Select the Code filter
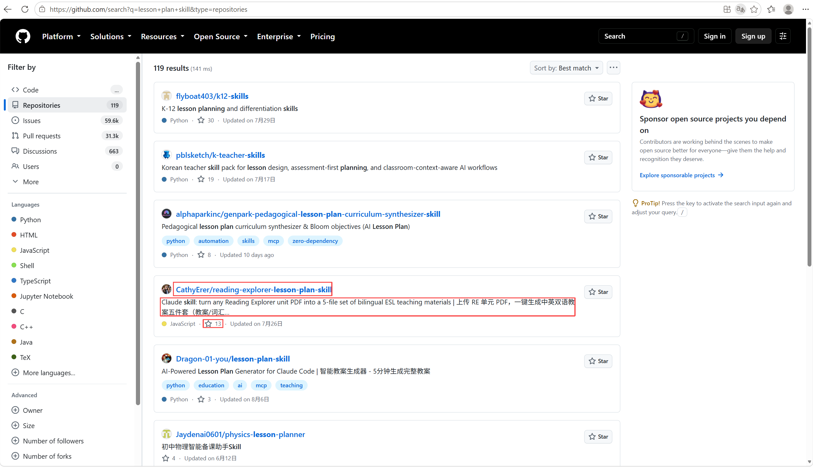Screen dimensions: 813x467 (67, 90)
